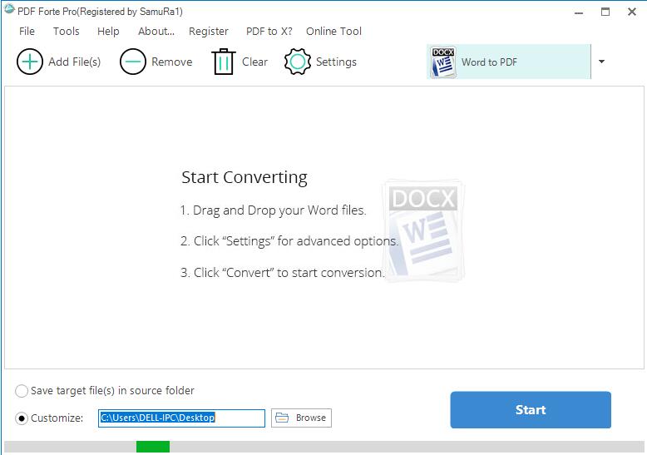Click the DOCX Word to PDF icon

pos(443,62)
